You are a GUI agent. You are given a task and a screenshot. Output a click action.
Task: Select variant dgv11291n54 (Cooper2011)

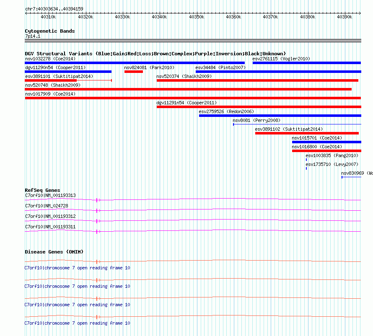186,103
